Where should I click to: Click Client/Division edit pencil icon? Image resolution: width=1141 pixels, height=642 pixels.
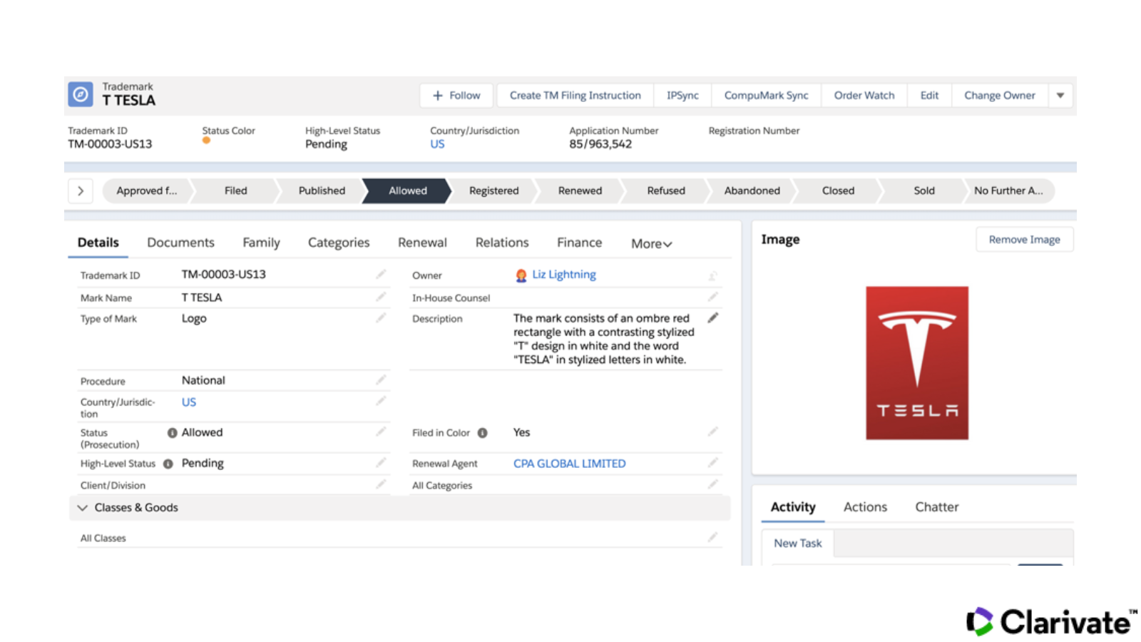[381, 484]
